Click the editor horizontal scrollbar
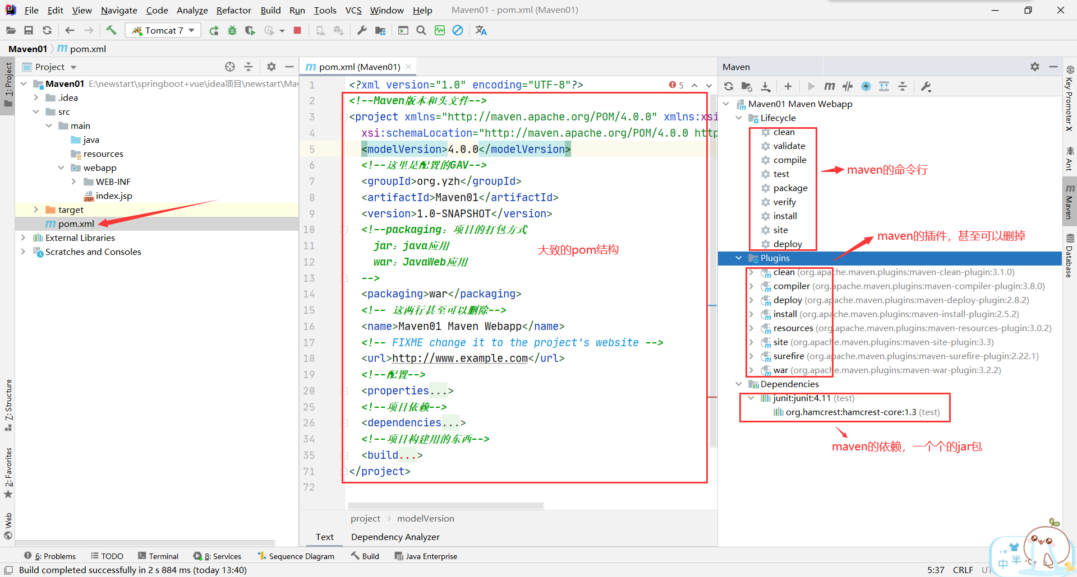This screenshot has height=577, width=1077. (445, 506)
